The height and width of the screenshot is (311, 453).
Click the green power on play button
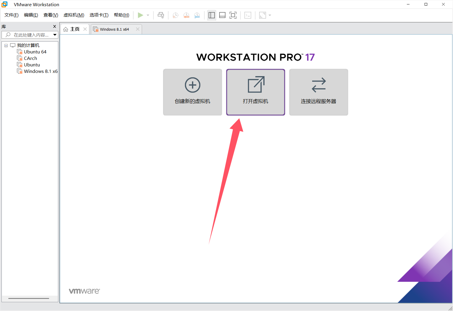(x=141, y=15)
